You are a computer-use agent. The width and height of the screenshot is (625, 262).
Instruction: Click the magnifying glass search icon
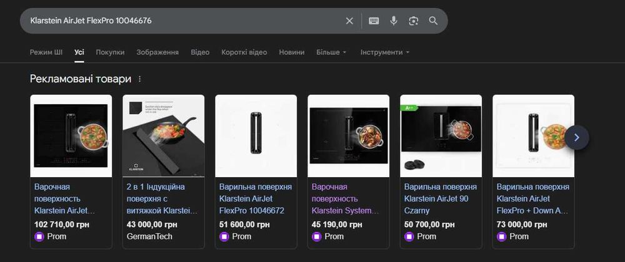tap(433, 21)
